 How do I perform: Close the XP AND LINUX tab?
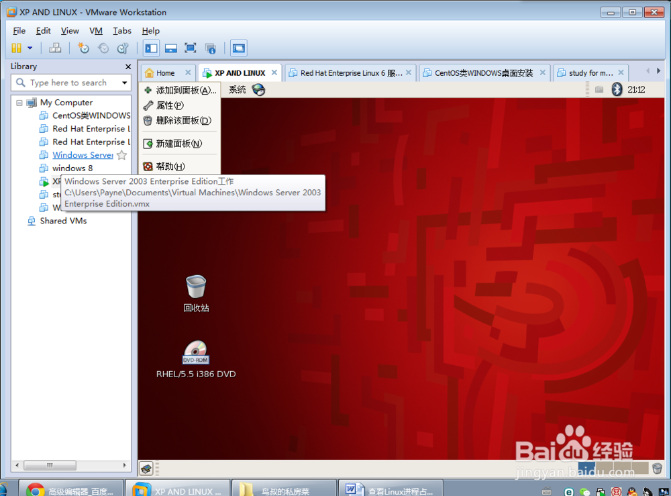click(274, 72)
